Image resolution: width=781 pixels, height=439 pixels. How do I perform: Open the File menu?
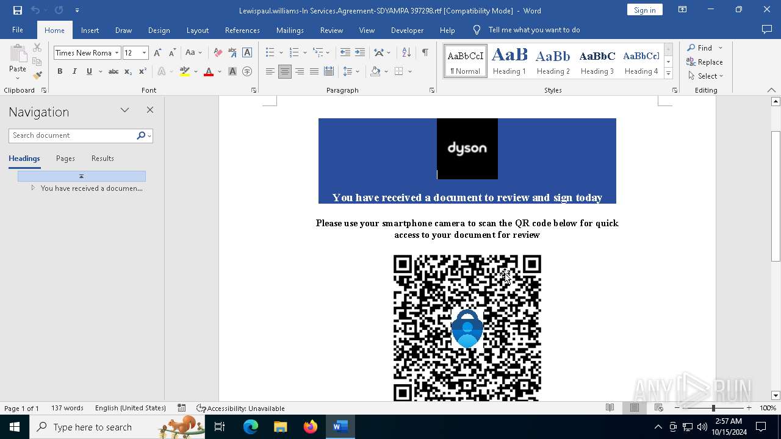(18, 30)
